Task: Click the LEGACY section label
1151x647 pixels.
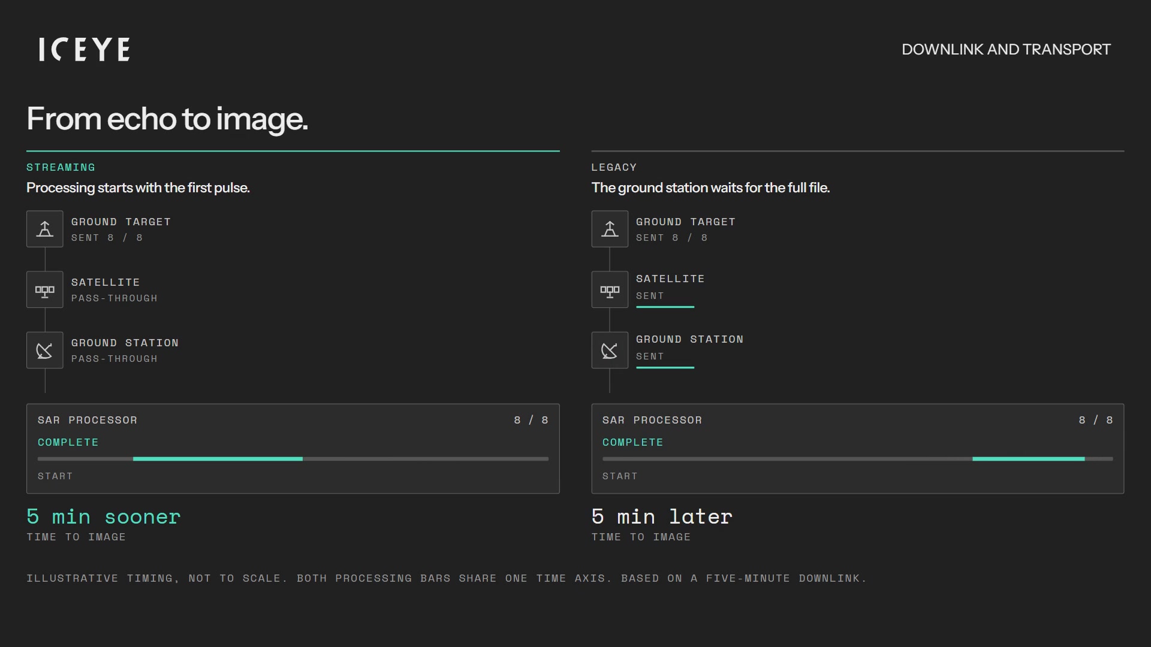Action: click(614, 167)
